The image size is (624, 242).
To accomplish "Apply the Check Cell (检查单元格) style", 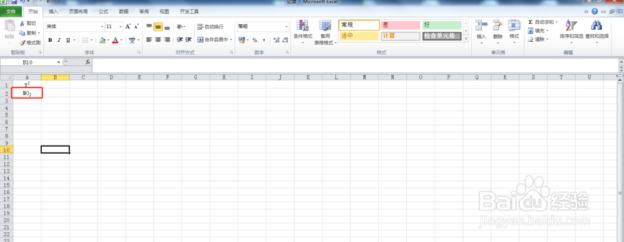I will coord(442,36).
